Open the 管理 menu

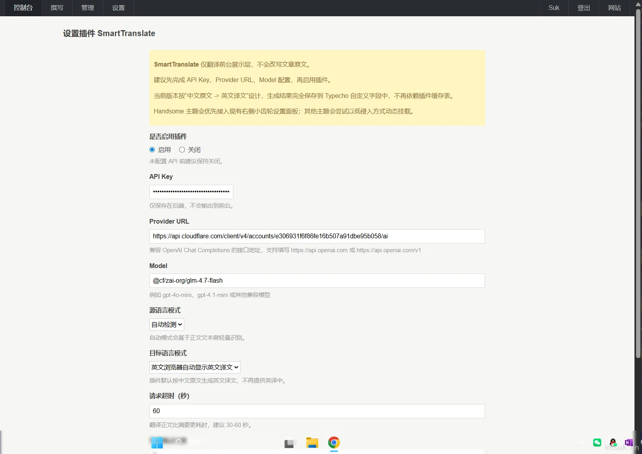click(x=88, y=8)
